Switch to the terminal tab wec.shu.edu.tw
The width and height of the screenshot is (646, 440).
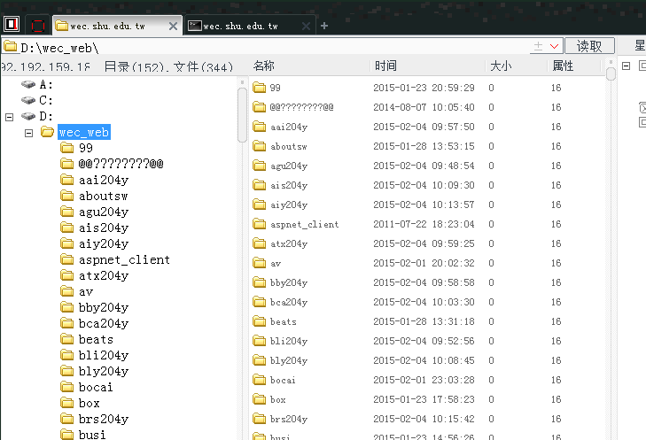coord(250,26)
